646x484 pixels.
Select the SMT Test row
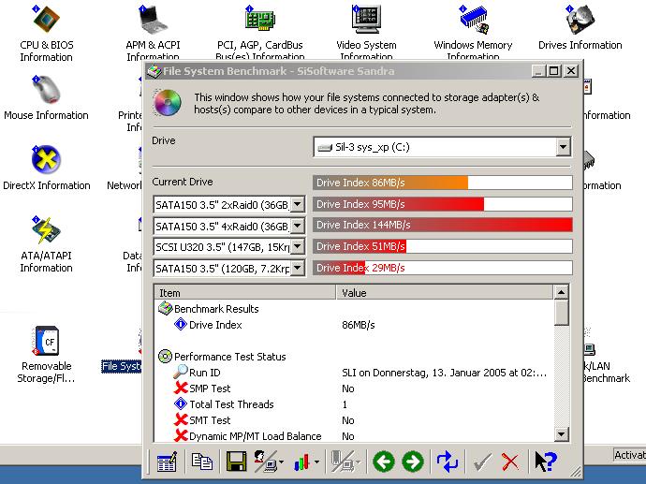click(x=354, y=420)
